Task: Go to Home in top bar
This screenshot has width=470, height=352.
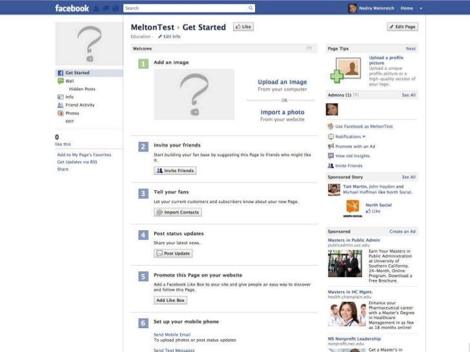Action: click(407, 8)
